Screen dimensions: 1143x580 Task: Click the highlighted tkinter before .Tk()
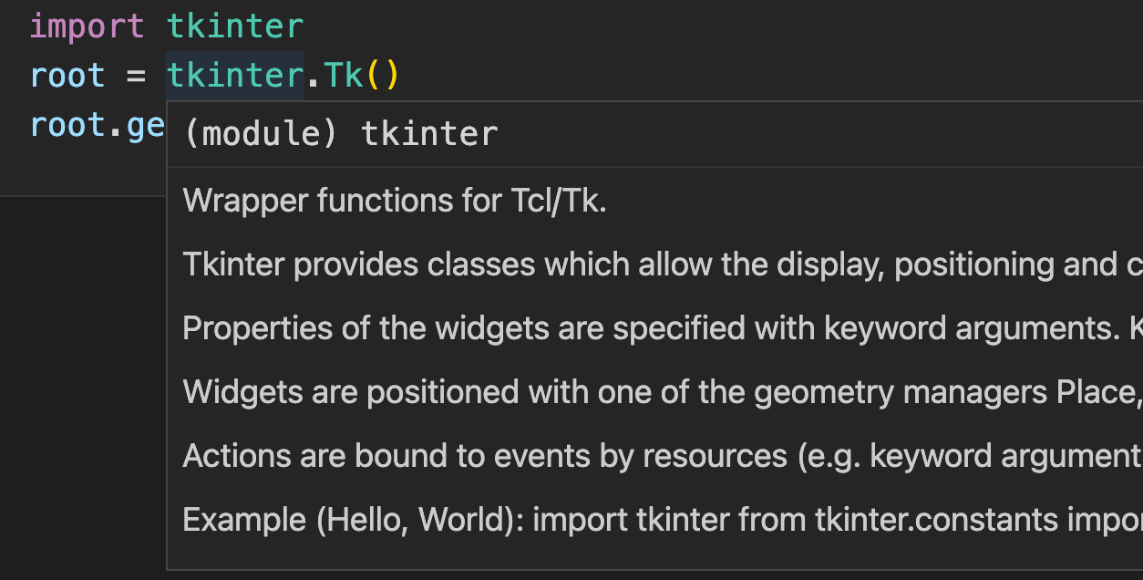[x=234, y=75]
